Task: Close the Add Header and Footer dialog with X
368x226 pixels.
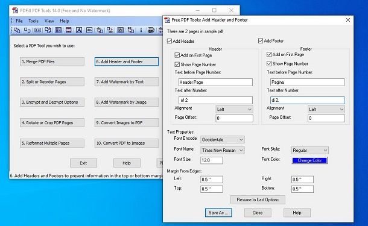Action: tap(348, 20)
